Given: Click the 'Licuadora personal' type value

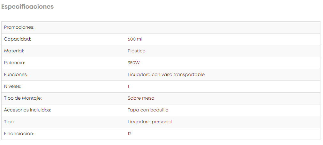Looking at the screenshot, I should tap(150, 122).
